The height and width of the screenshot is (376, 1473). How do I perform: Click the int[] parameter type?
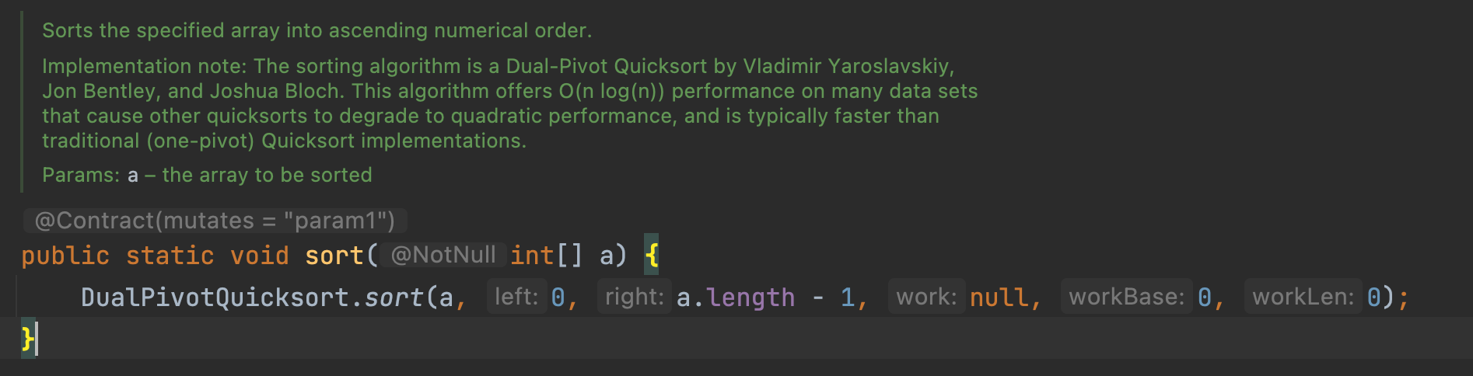545,256
